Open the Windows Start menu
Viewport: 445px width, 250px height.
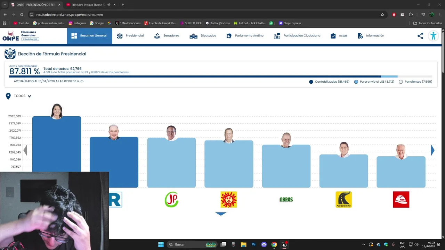(161, 244)
